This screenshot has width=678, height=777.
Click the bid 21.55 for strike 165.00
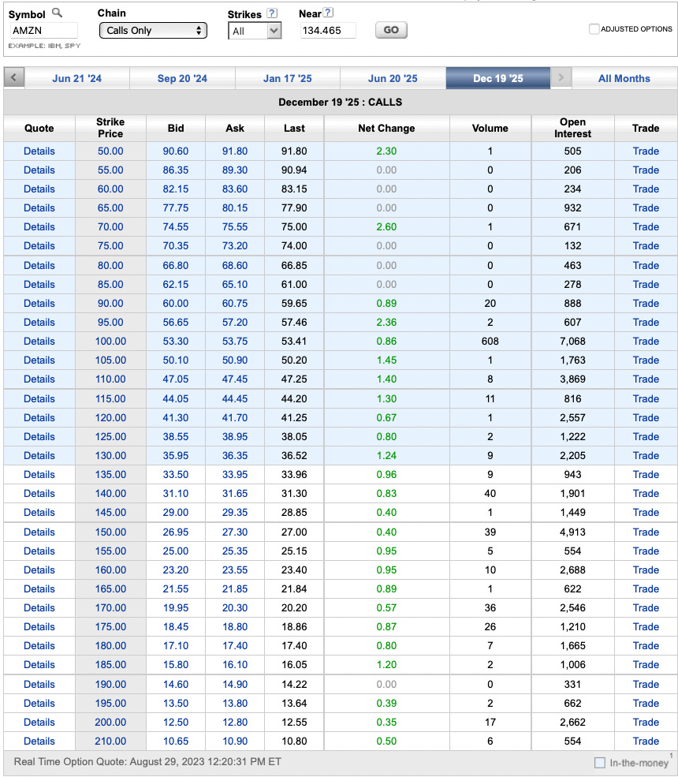tap(176, 588)
